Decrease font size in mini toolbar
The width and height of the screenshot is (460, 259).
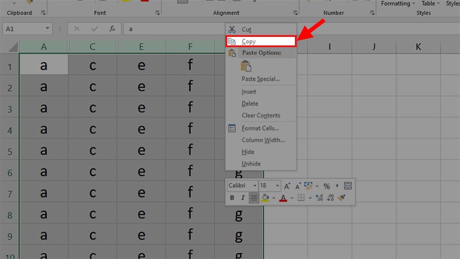tap(298, 186)
